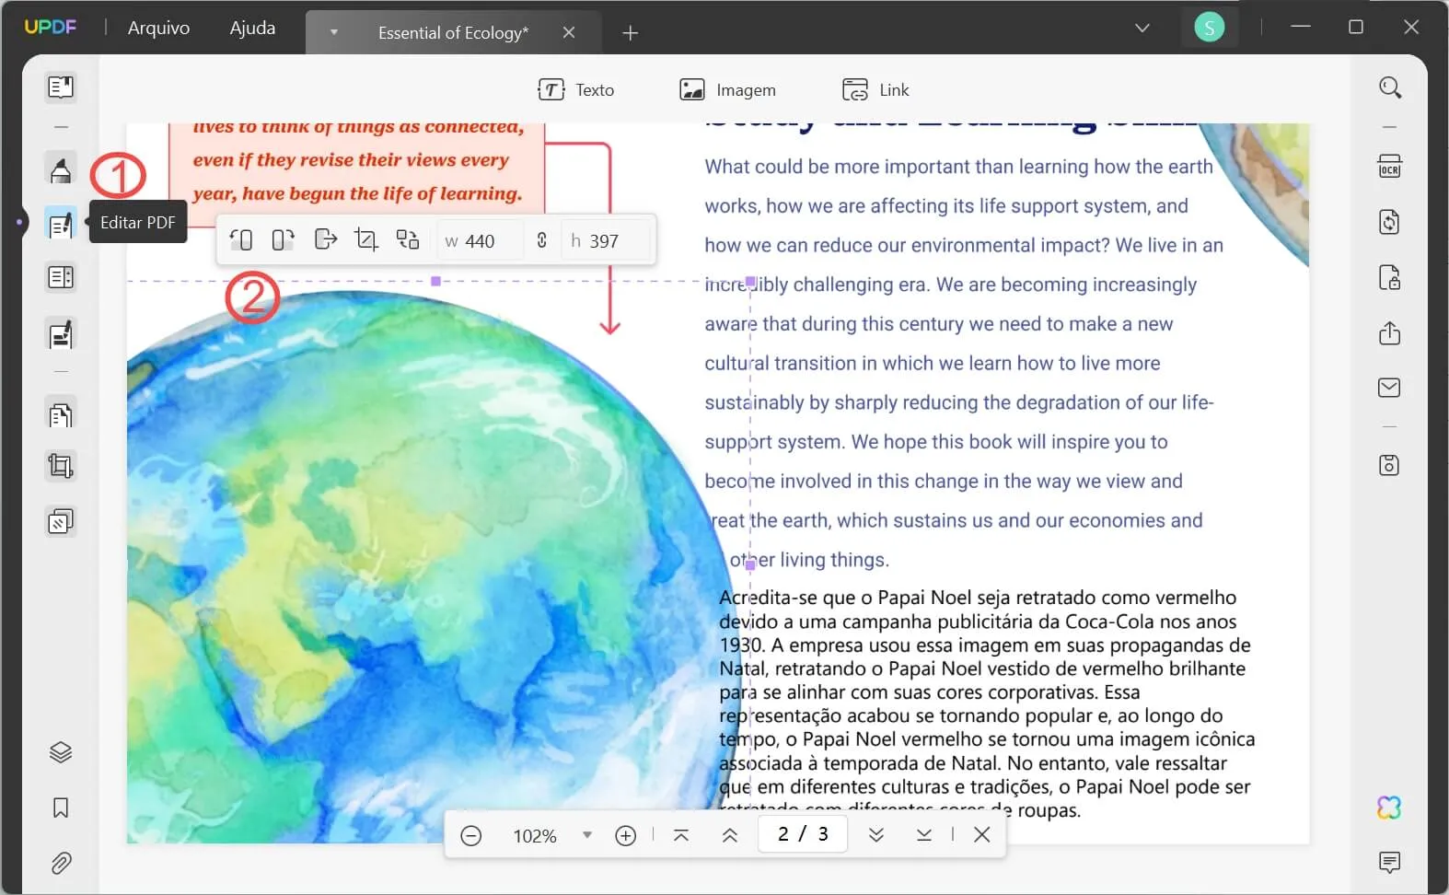Image resolution: width=1449 pixels, height=895 pixels.
Task: Run OCR text recognition
Action: click(1390, 167)
